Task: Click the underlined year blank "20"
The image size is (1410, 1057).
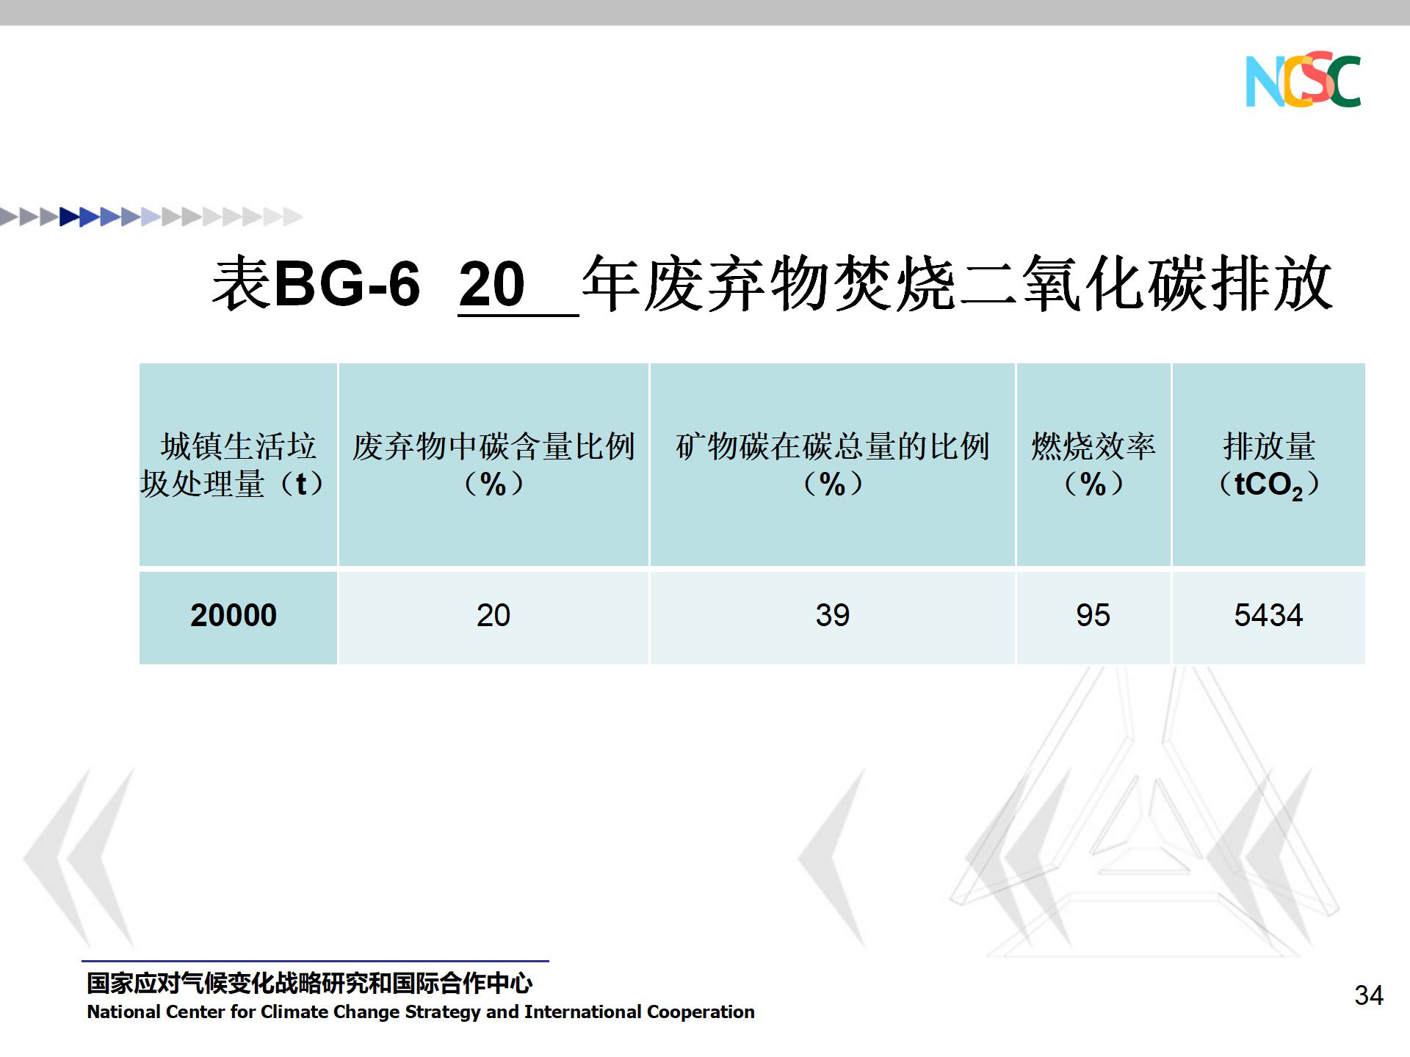Action: (x=518, y=285)
